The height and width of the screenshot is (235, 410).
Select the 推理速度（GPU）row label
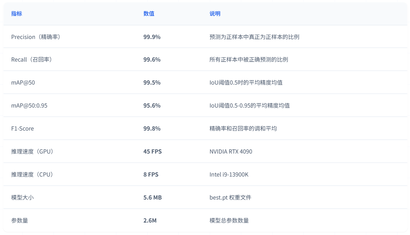click(32, 152)
